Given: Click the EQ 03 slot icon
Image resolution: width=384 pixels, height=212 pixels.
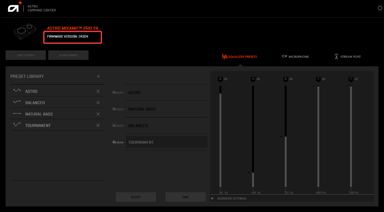Looking at the screenshot, I should click(114, 126).
